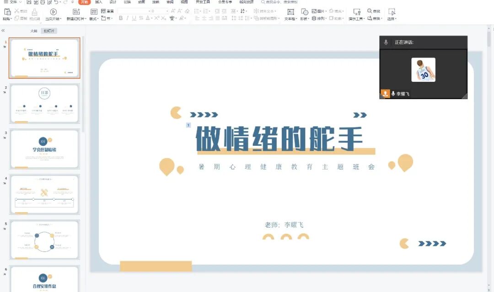Insert a text box using 文本框 icon

tap(291, 12)
